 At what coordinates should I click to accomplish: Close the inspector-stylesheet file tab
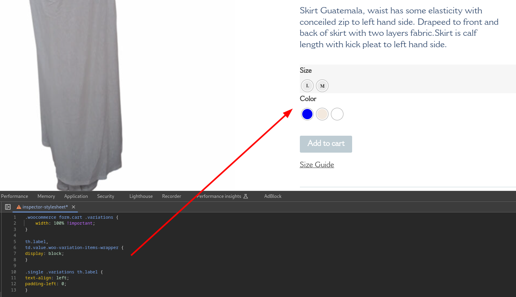click(73, 207)
